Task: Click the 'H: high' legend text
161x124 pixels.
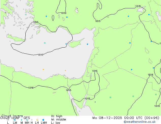Action: [57, 116]
